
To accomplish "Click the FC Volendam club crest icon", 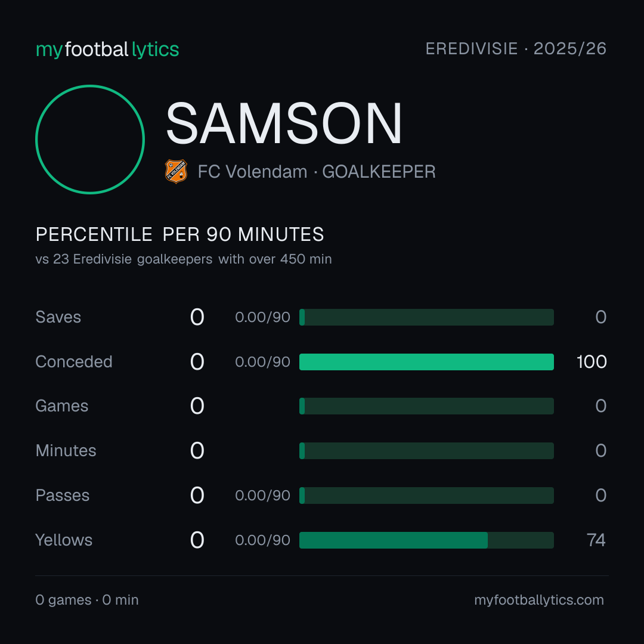I will (176, 171).
